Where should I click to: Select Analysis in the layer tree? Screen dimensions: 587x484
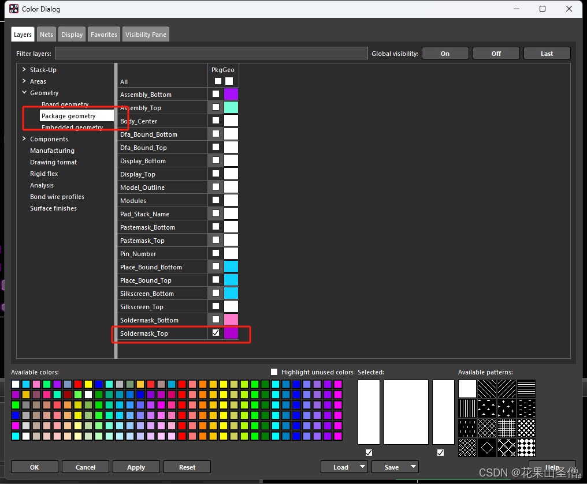point(42,185)
